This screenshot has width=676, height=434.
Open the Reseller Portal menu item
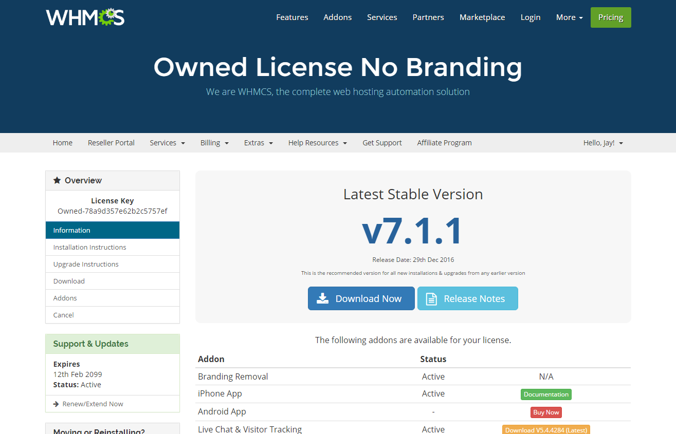coord(111,143)
